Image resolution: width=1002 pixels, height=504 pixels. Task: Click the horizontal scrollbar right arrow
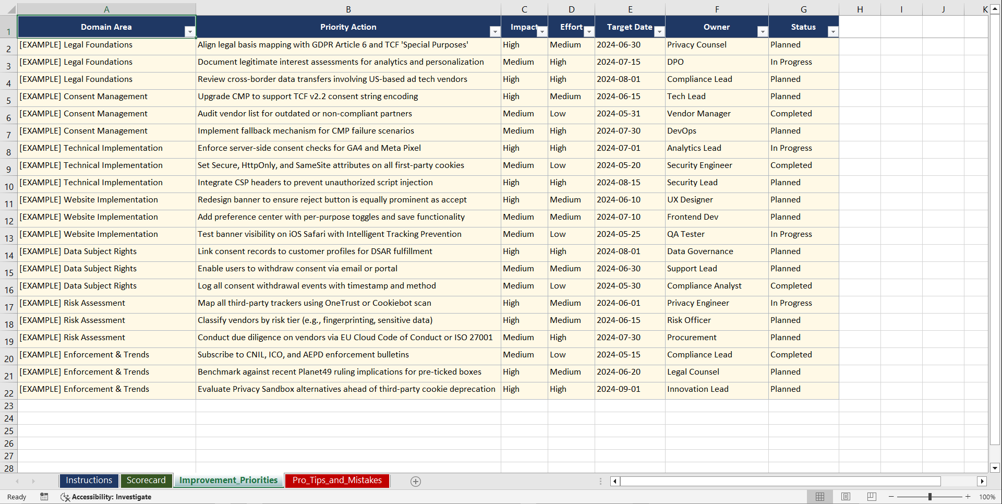point(983,481)
